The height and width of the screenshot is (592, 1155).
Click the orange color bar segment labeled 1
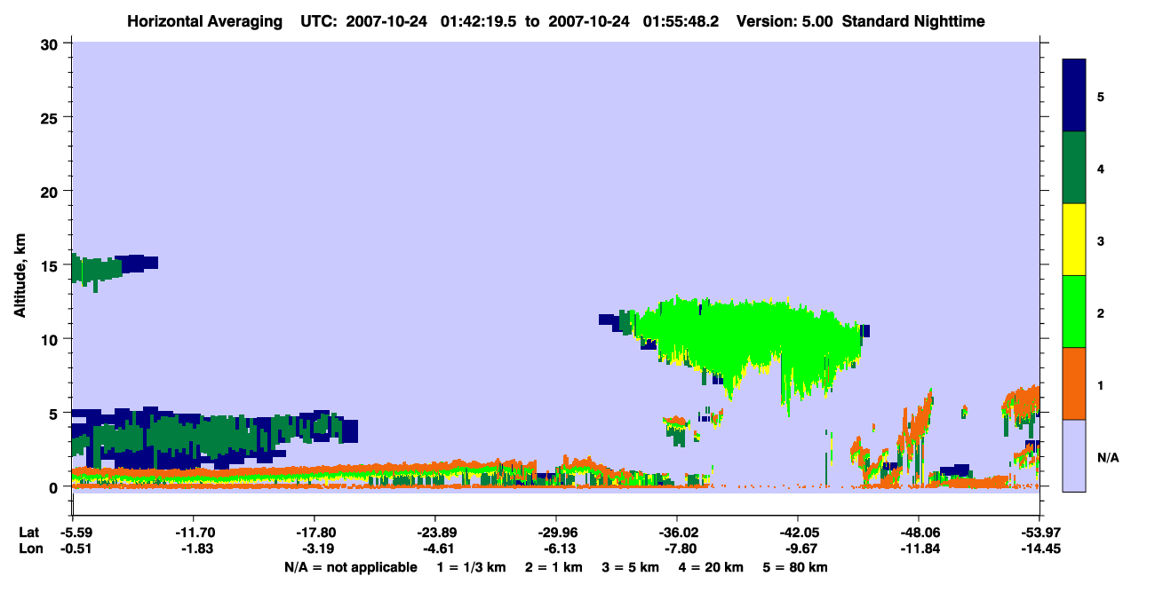1074,383
